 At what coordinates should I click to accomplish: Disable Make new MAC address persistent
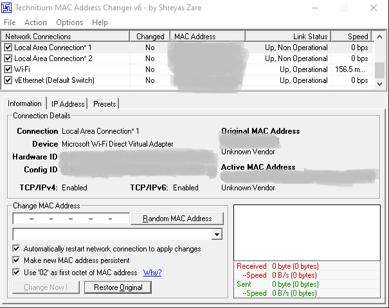[x=16, y=260]
